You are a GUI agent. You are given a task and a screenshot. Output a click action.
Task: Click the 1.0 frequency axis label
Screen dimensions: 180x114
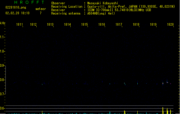pos(2,51)
